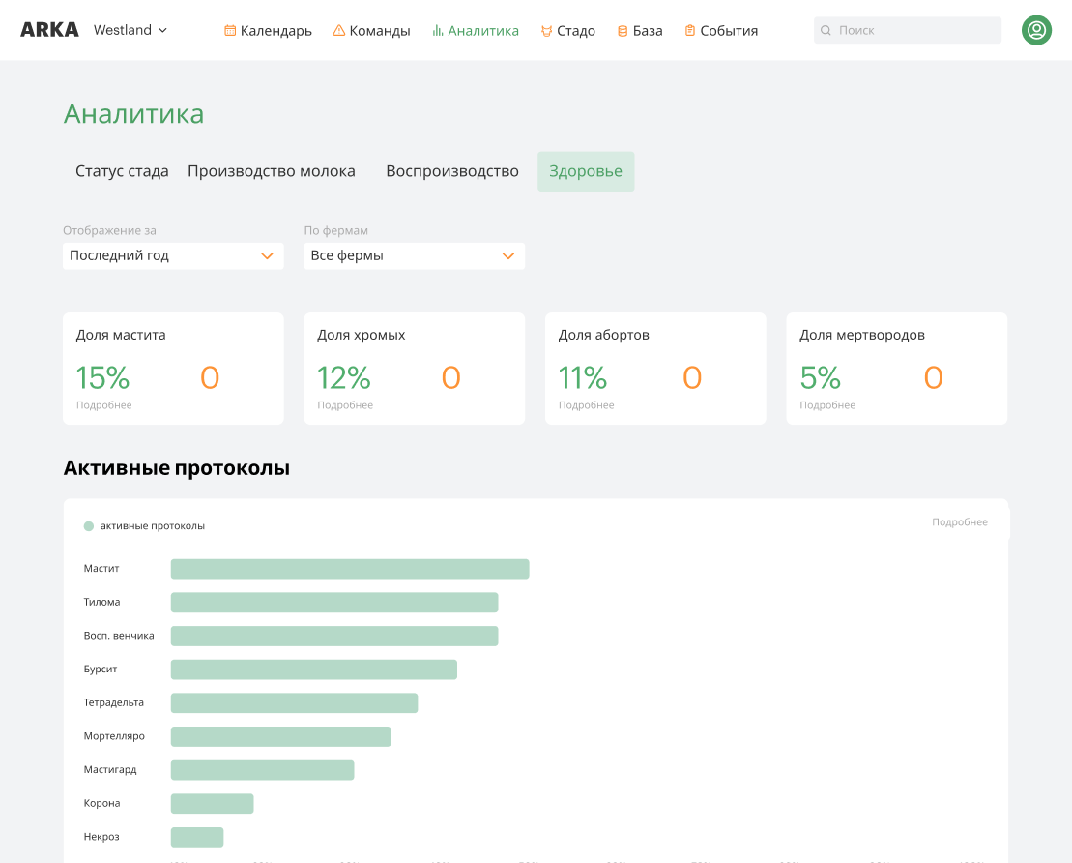The image size is (1072, 863).
Task: Click the Мастит bar in chart
Action: tap(350, 569)
